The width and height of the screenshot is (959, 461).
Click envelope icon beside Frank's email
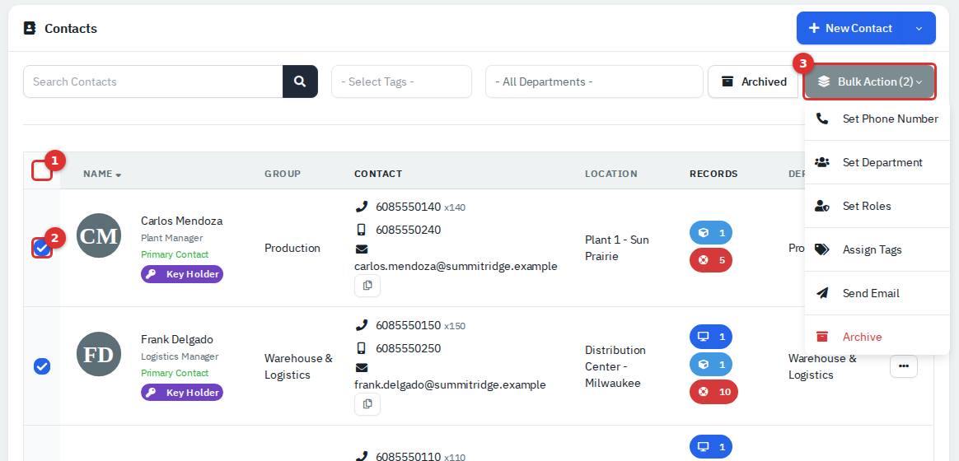362,368
